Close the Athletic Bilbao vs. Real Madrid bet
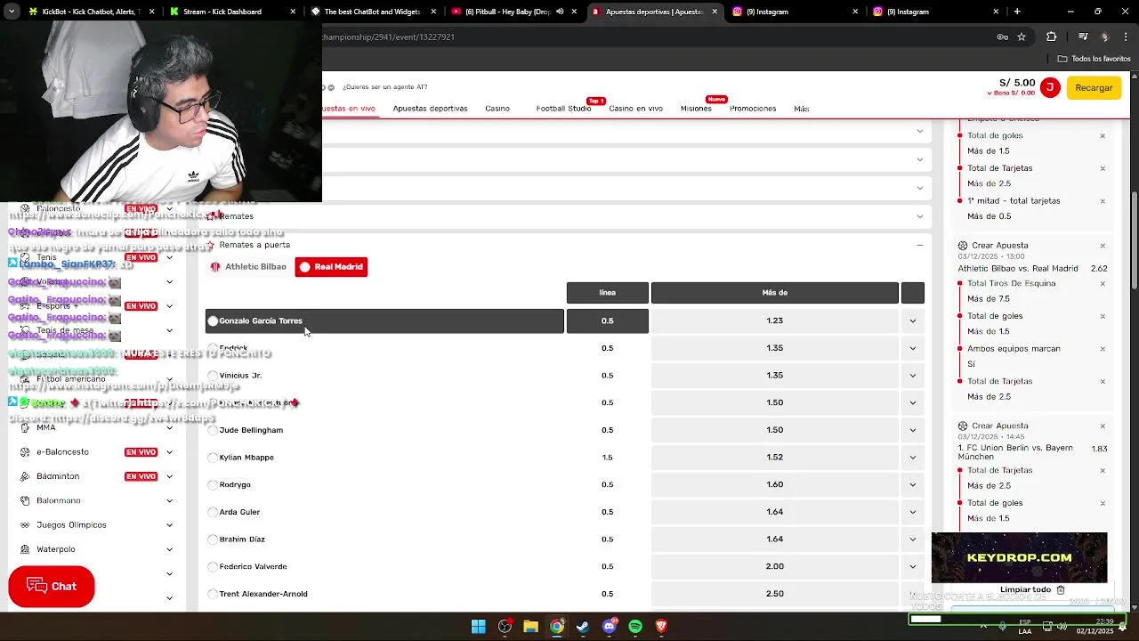1139x641 pixels. 1103,246
